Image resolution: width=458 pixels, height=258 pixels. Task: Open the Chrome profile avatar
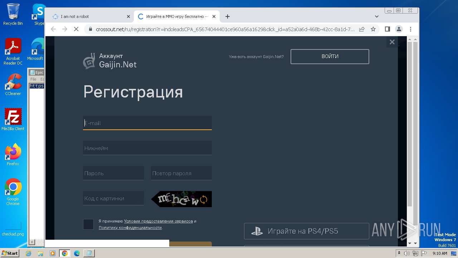(399, 29)
